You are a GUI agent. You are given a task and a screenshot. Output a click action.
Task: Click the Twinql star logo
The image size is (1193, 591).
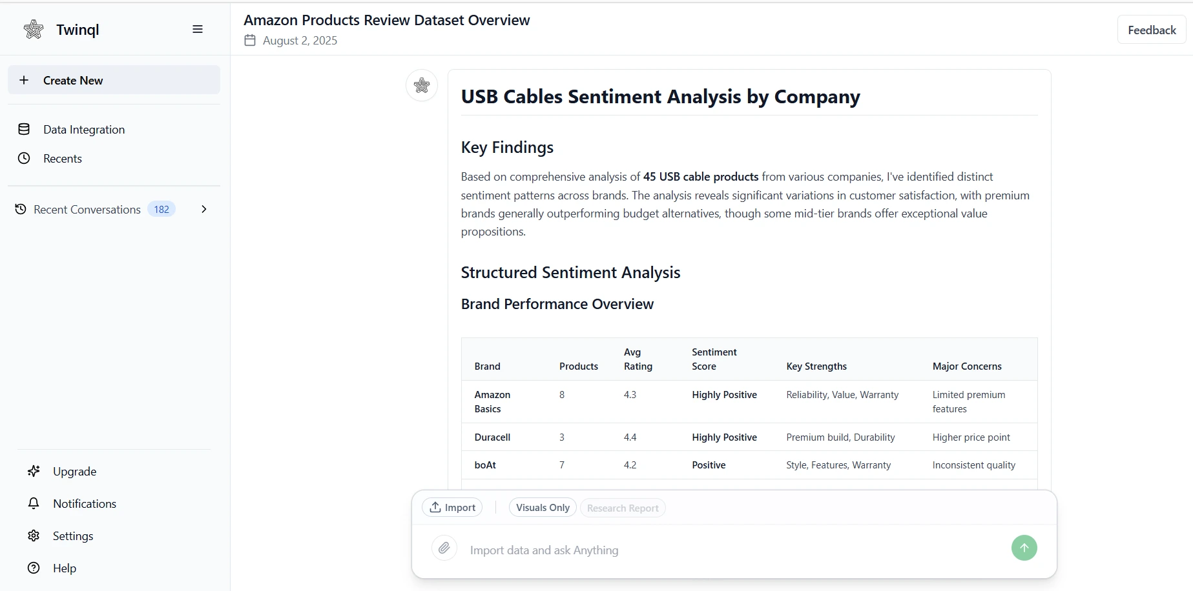pyautogui.click(x=34, y=29)
